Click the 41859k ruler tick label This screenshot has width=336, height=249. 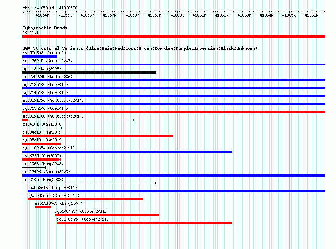(154, 15)
